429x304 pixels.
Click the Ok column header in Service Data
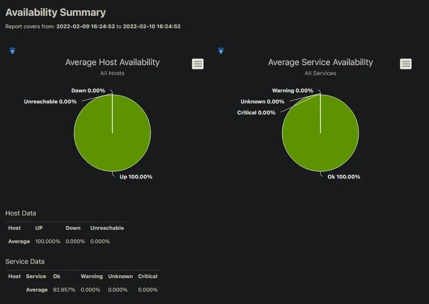[x=56, y=276]
